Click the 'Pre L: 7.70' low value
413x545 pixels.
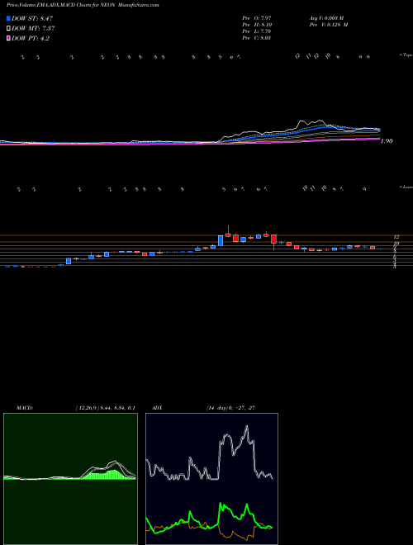257,31
